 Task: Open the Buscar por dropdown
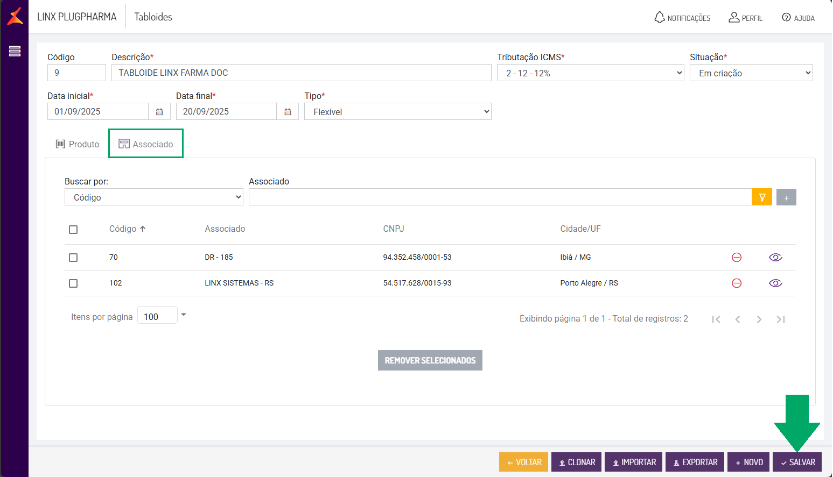[154, 197]
